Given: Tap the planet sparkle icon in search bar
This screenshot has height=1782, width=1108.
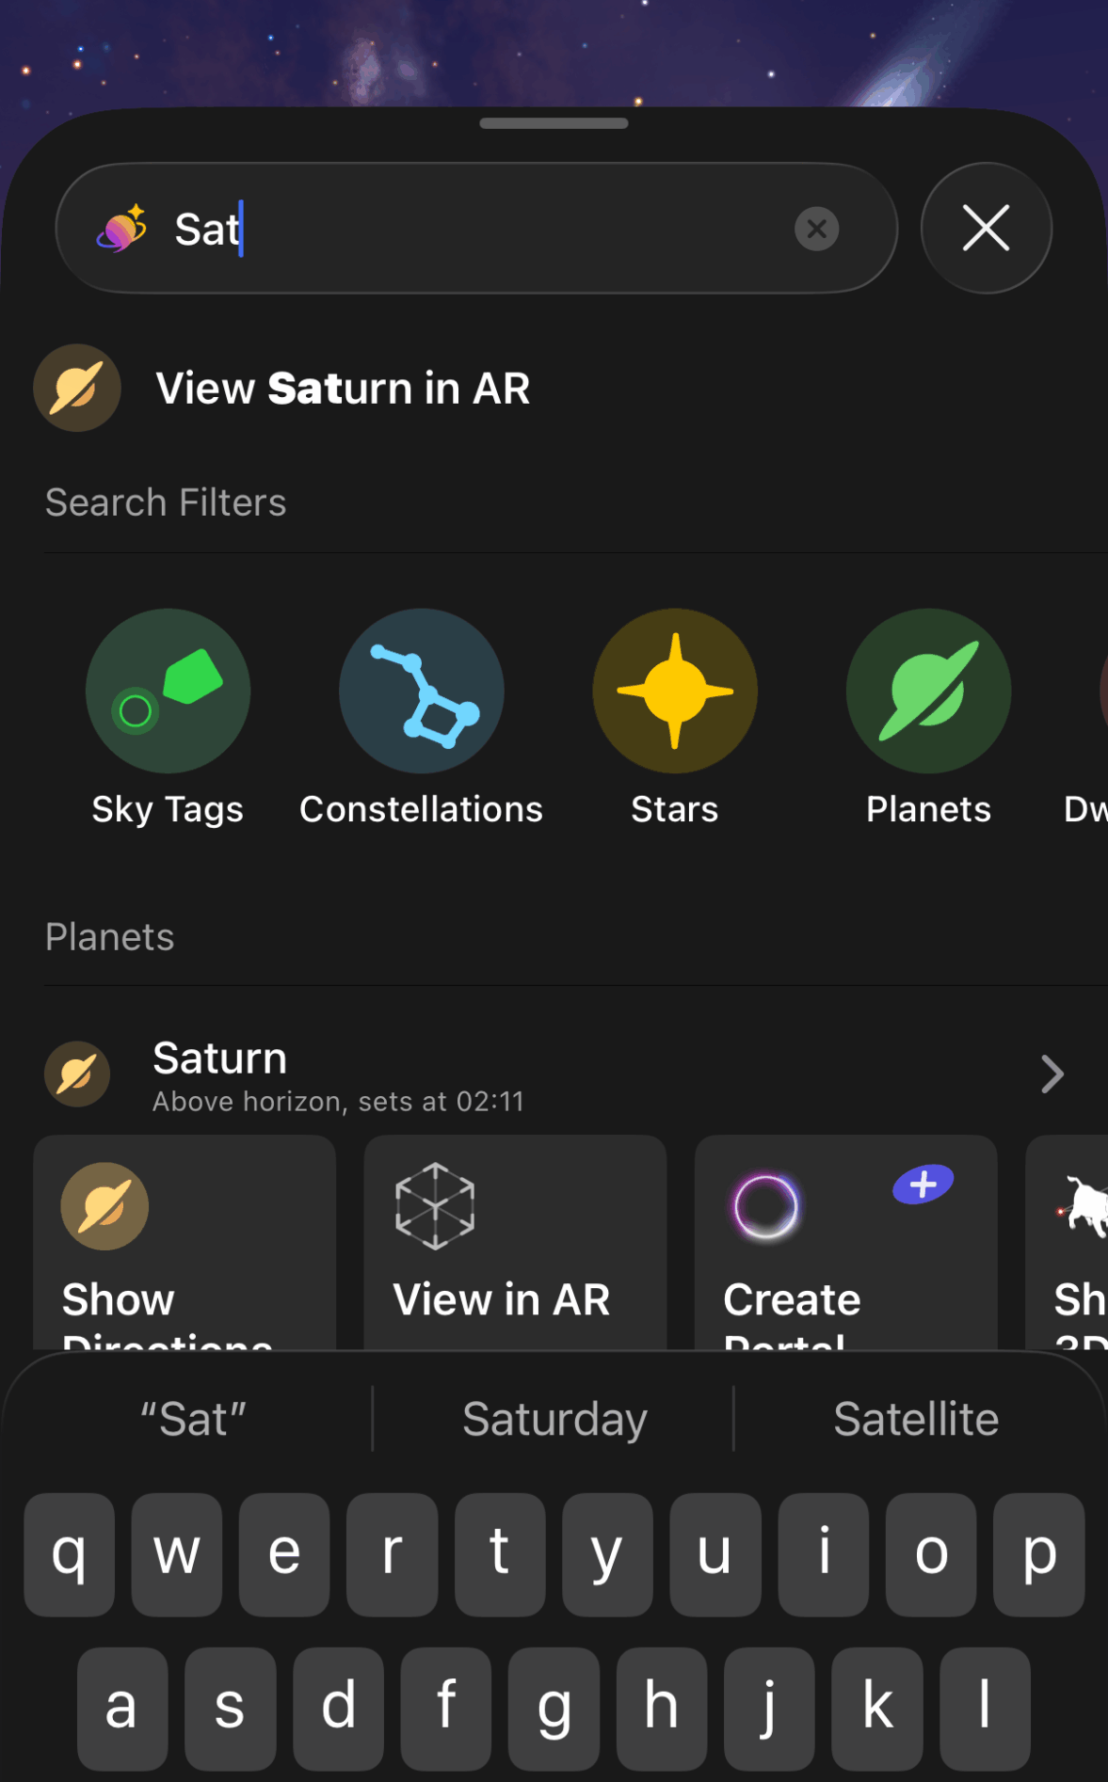Looking at the screenshot, I should [x=122, y=229].
